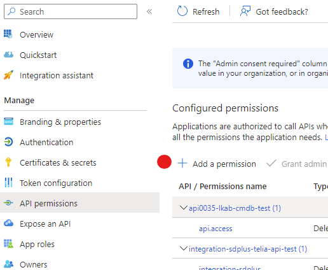Click the Branding & properties icon
The height and width of the screenshot is (270, 328).
tap(8, 122)
